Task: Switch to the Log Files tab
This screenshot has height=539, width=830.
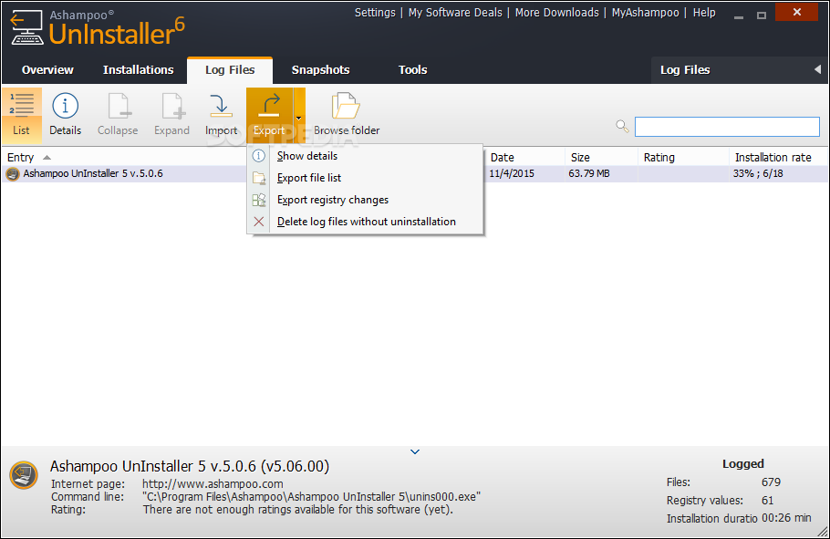Action: click(230, 70)
